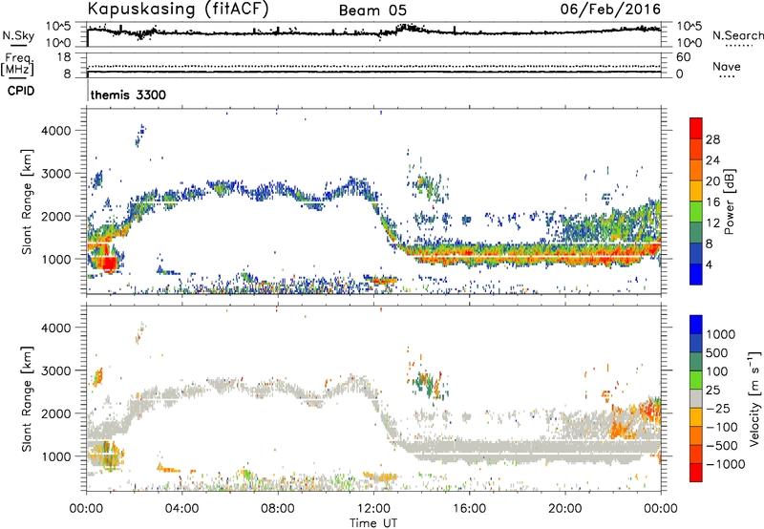The image size is (764, 529).
Task: Click the left '10^5' noise axis tick
Action: tap(58, 27)
